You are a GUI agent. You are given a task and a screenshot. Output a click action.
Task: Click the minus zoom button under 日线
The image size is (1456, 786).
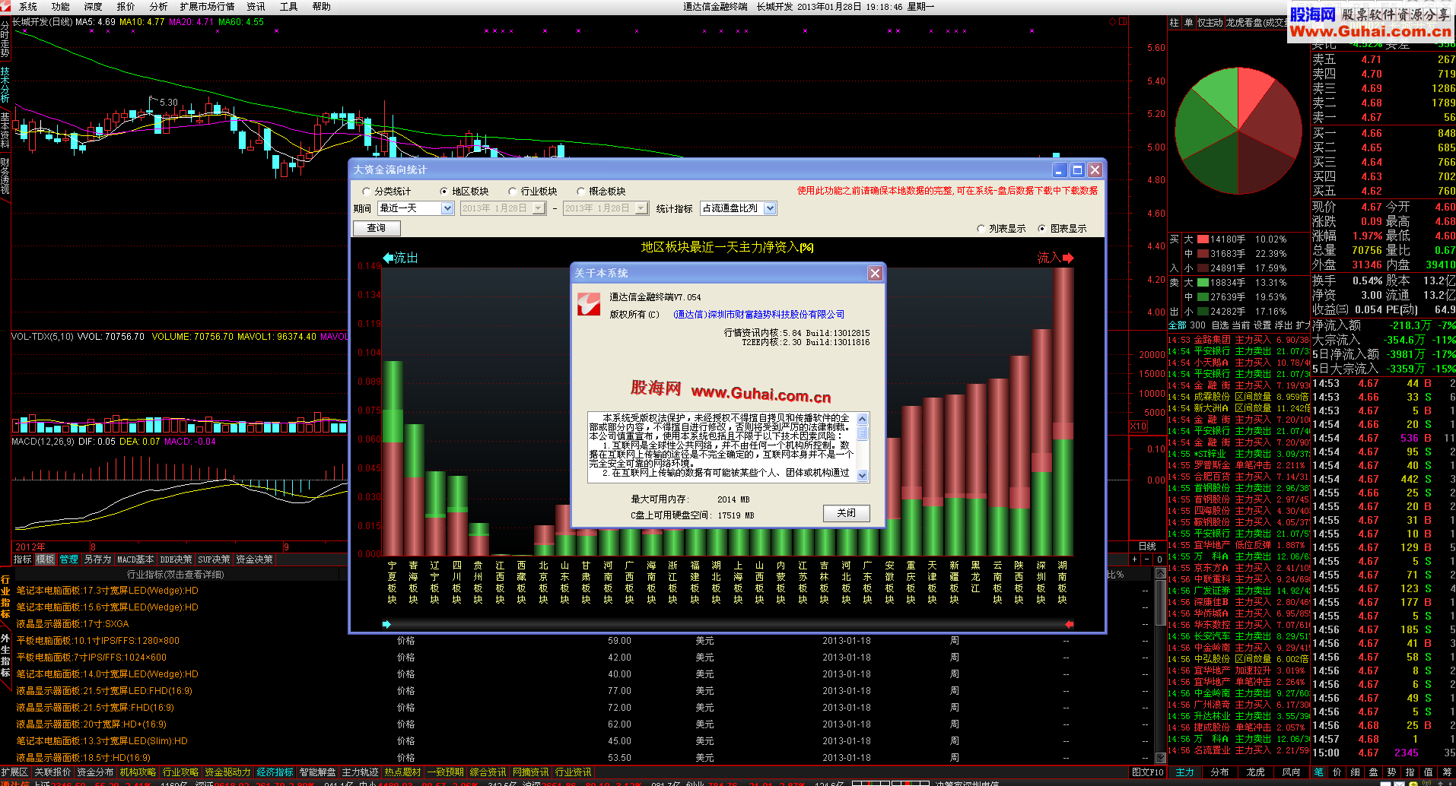coord(1147,559)
